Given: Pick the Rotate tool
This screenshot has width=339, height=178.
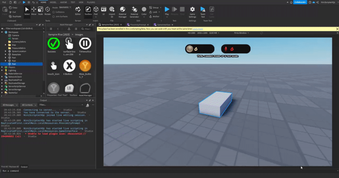Looking at the screenshot, I should [47, 11].
